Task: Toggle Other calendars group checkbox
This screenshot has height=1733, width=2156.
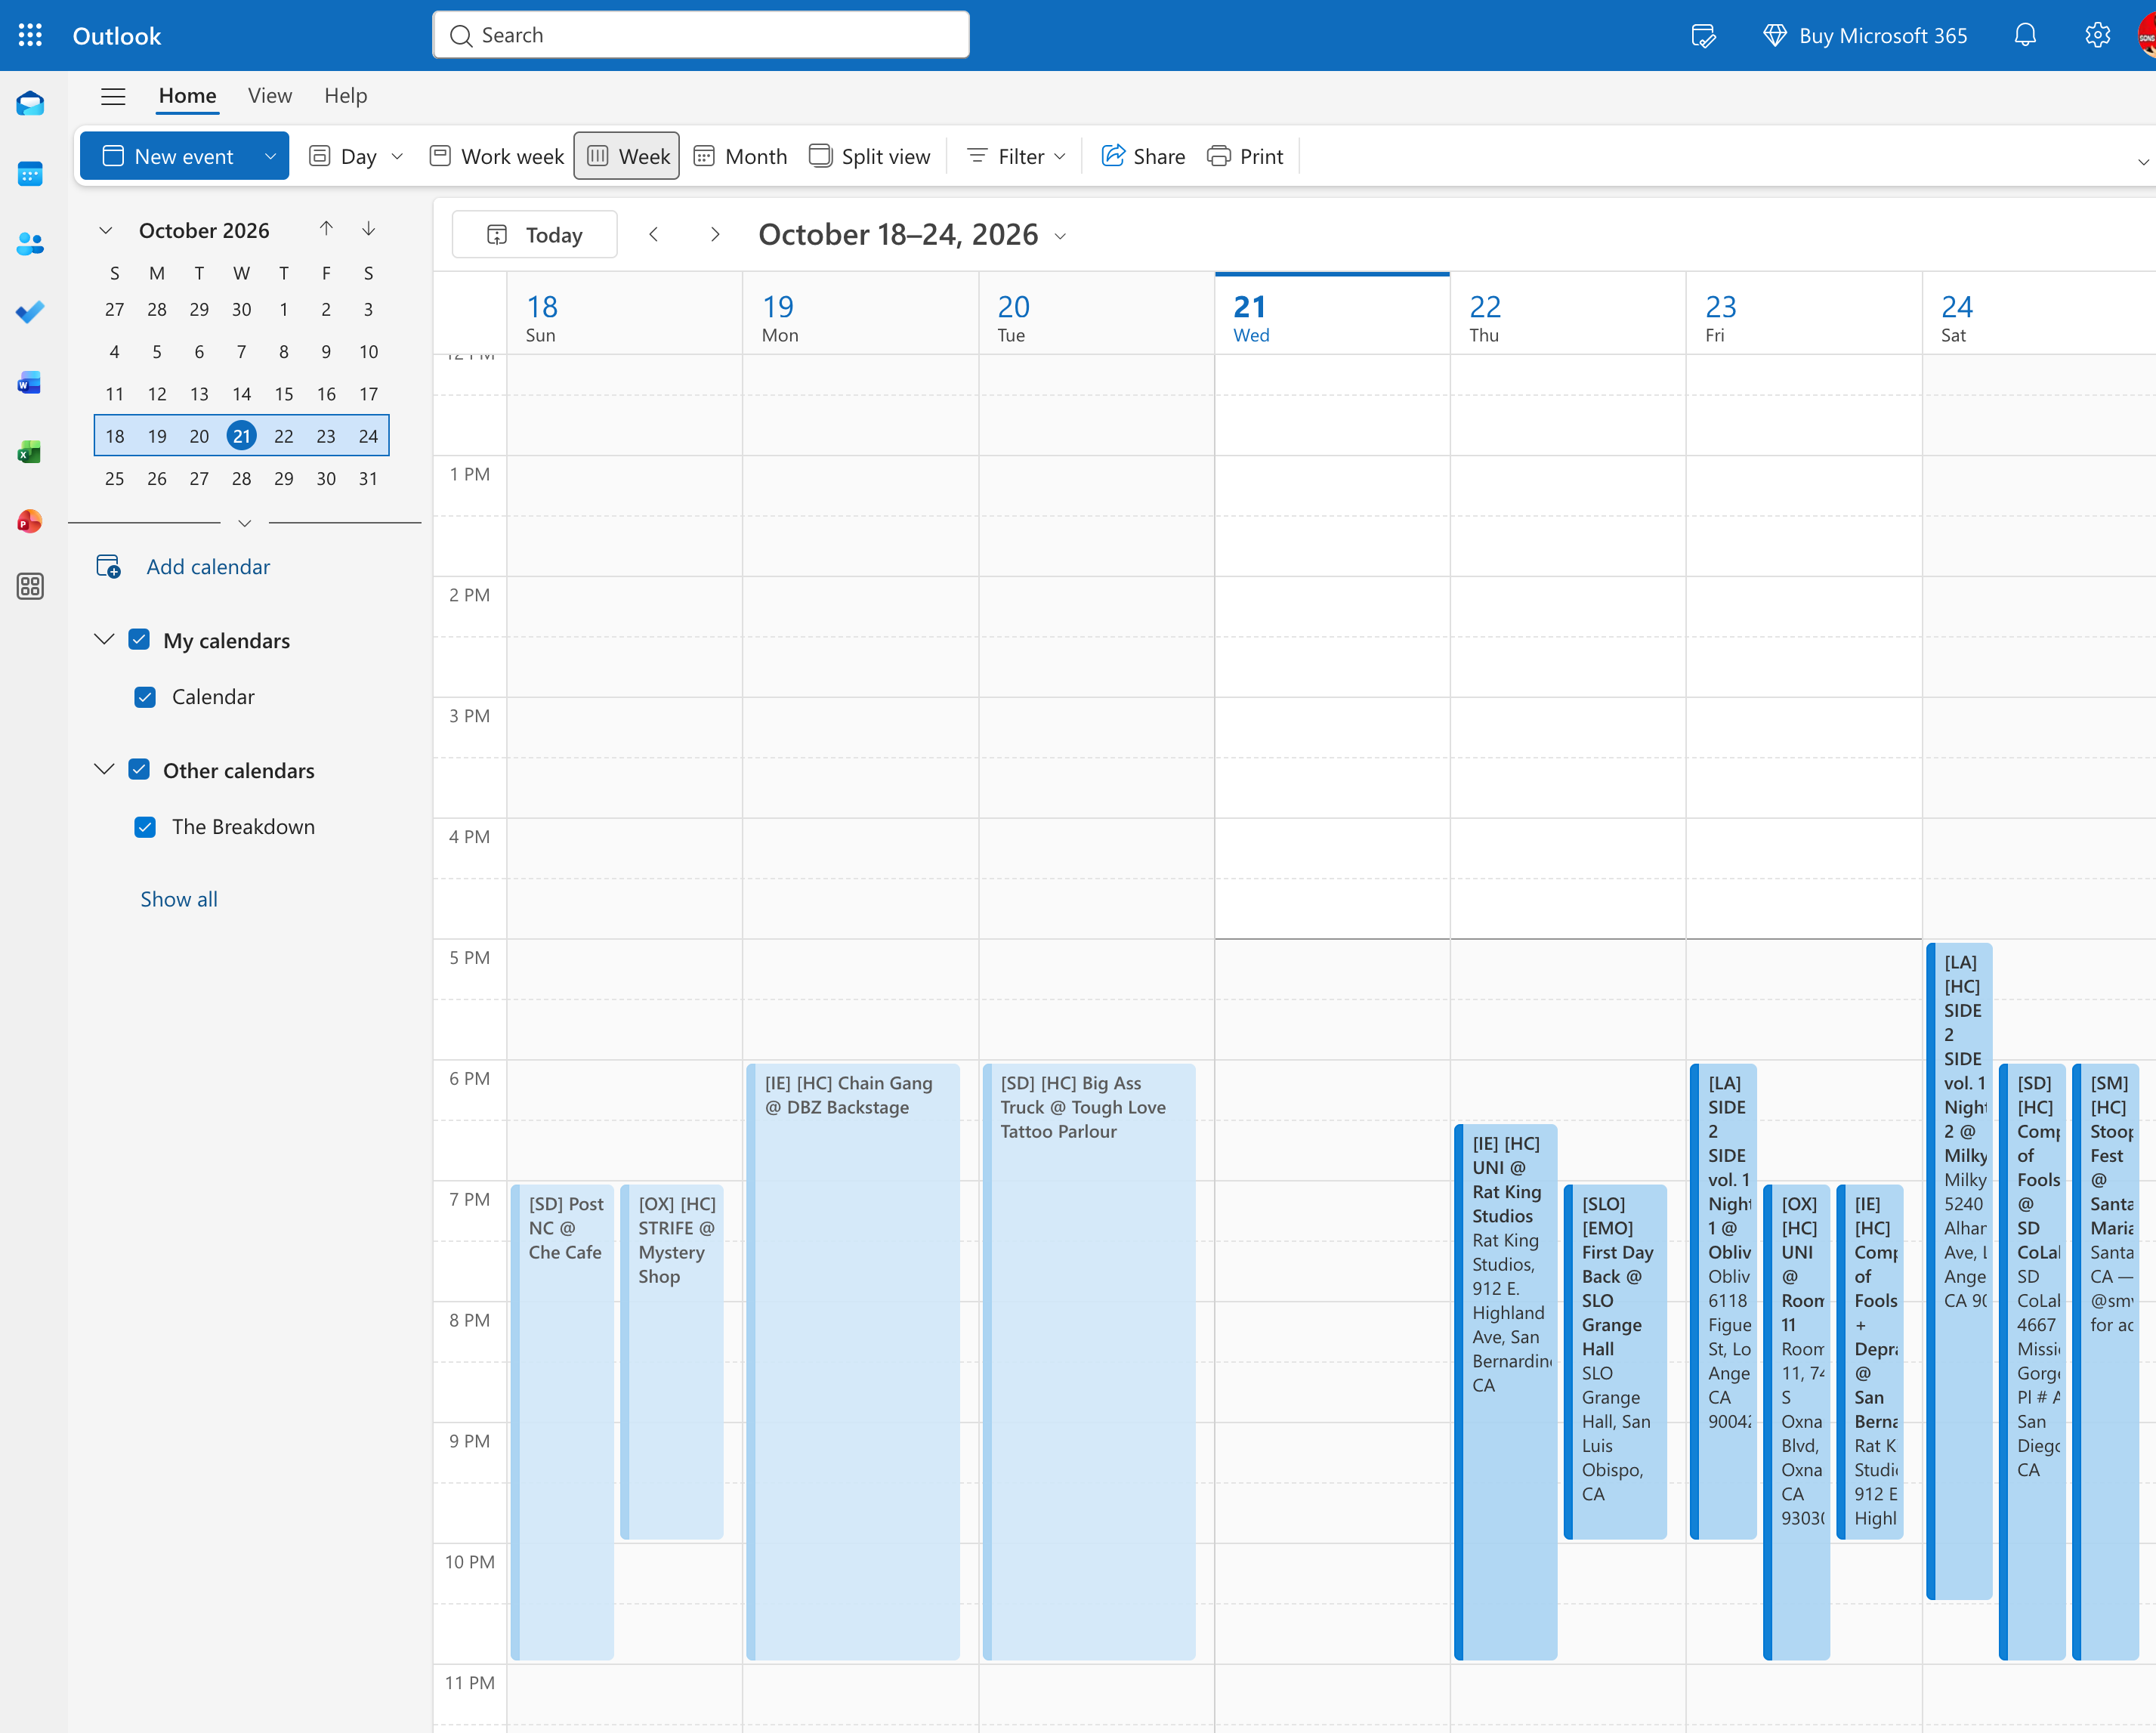Action: tap(139, 770)
